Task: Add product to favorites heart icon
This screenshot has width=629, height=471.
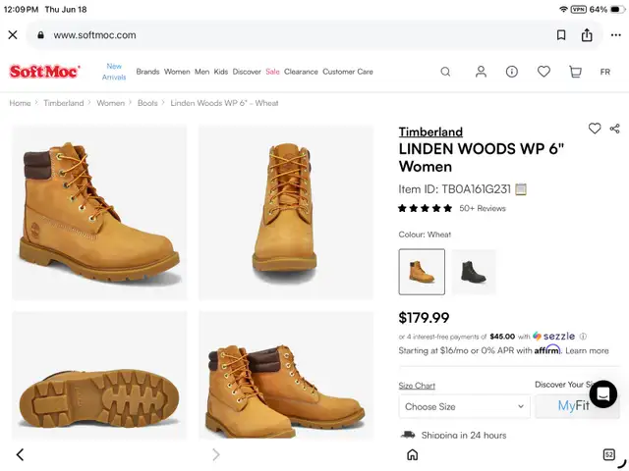Action: 595,129
